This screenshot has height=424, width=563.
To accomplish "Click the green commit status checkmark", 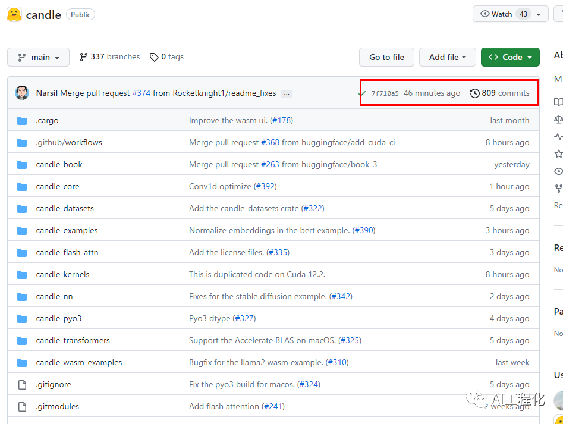I will 362,93.
